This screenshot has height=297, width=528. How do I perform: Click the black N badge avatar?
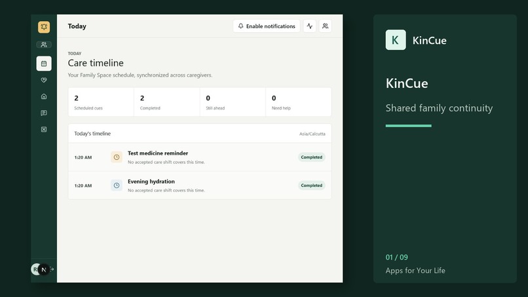click(43, 269)
